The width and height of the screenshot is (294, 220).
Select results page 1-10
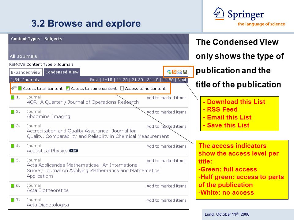[107, 80]
